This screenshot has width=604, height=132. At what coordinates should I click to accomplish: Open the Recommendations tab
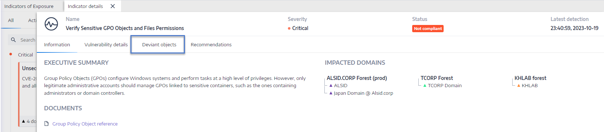pos(211,44)
